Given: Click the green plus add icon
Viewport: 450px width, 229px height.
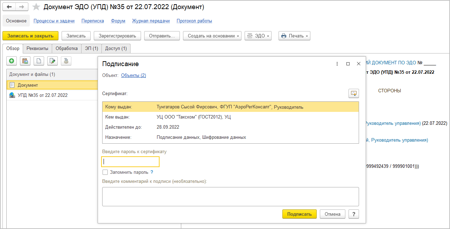Looking at the screenshot, I should point(12,61).
